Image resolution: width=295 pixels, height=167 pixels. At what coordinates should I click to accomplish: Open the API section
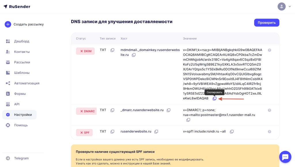17,104
